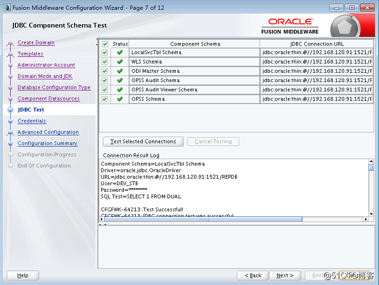Click green status checkmark for ODI Master Schema

120,71
